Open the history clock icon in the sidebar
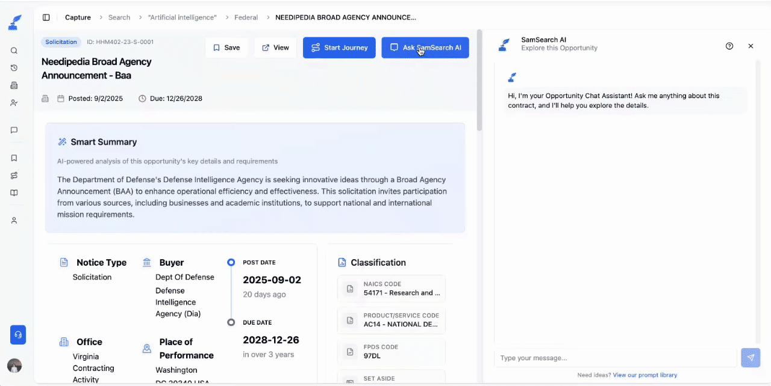Viewport: 771px width, 386px height. pos(14,68)
